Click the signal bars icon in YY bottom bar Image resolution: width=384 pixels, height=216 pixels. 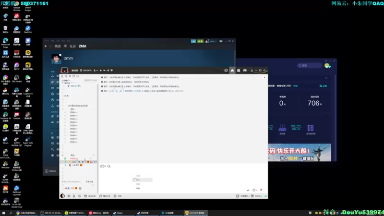(x=265, y=196)
